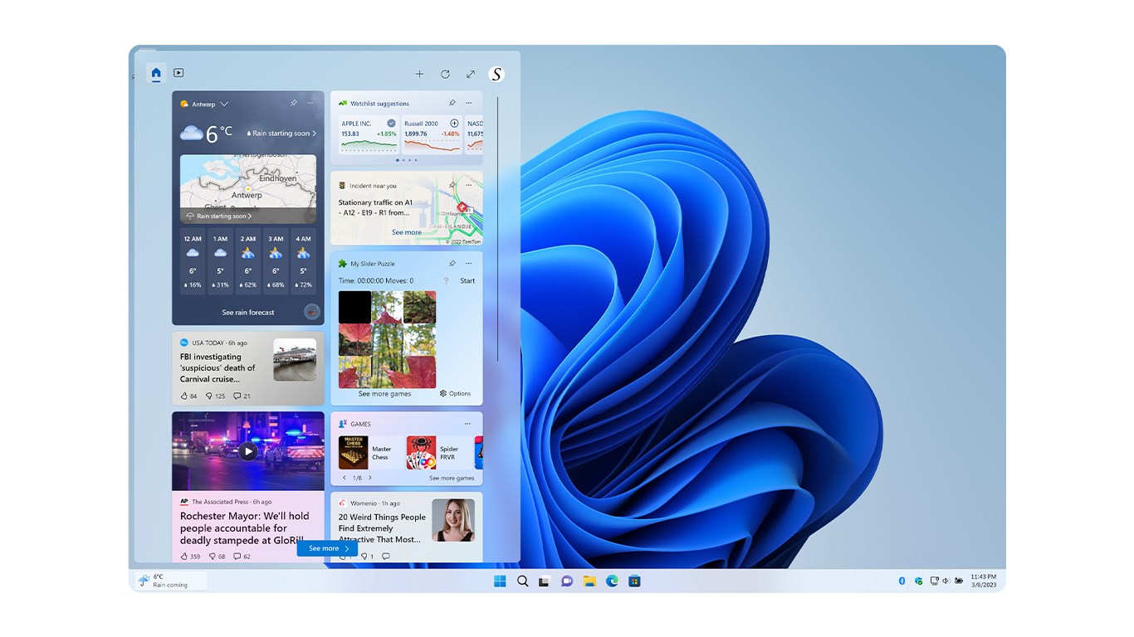Open the FBI investigating cruise article

218,368
